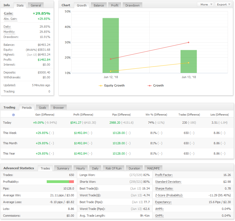Open the Risk Of Ruin tab

(114, 168)
